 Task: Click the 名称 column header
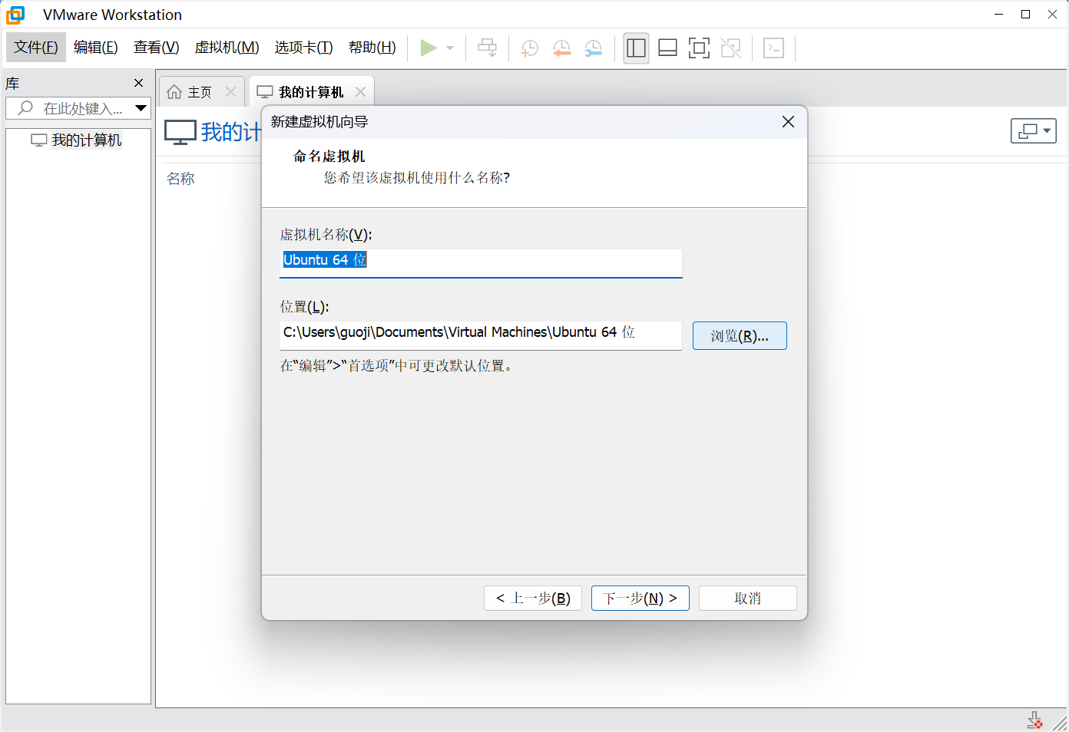[181, 179]
